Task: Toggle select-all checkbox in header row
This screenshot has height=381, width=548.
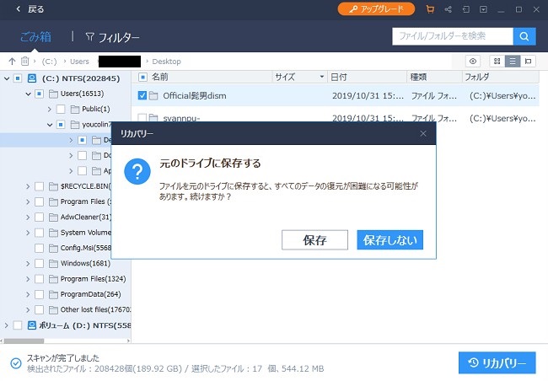Action: [142, 77]
